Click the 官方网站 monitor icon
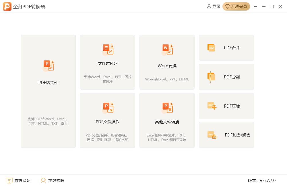This screenshot has width=287, height=186. click(9, 180)
